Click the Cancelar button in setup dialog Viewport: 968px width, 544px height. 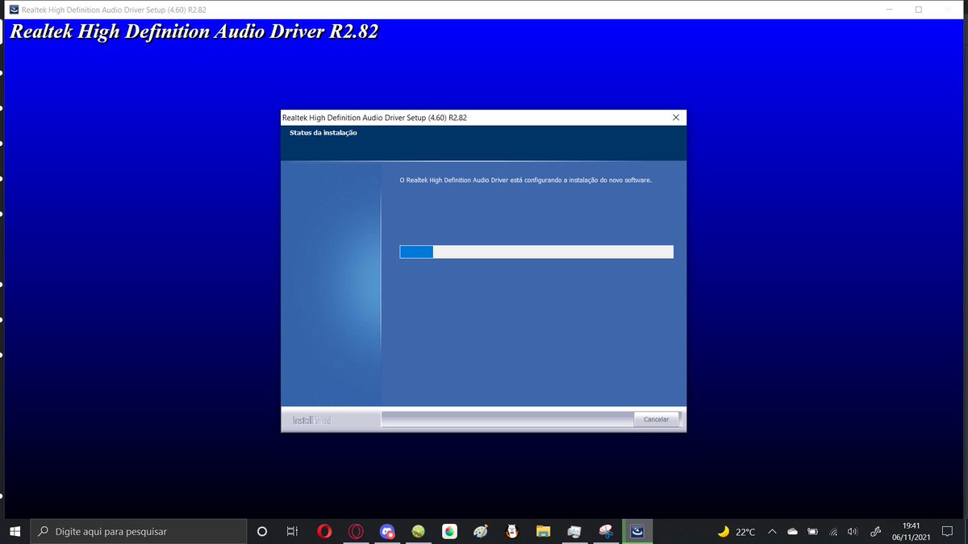click(x=657, y=419)
